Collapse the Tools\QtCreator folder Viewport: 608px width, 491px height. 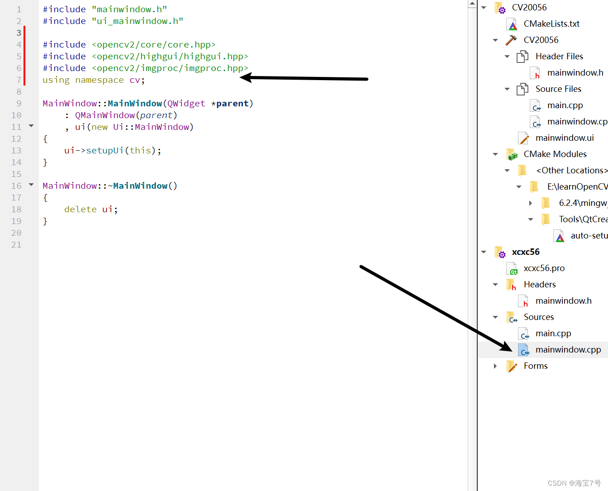point(531,219)
